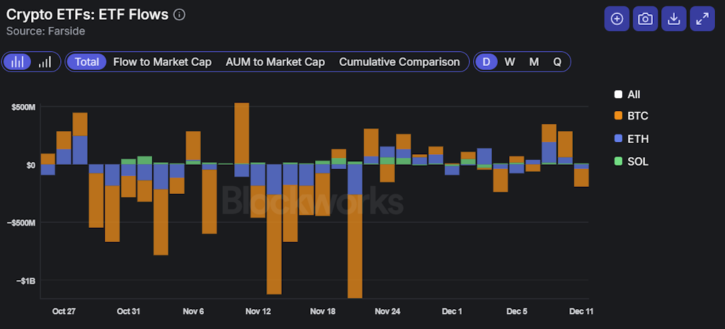Image resolution: width=725 pixels, height=329 pixels.
Task: Set interval to quarterly (Q)
Action: (557, 62)
